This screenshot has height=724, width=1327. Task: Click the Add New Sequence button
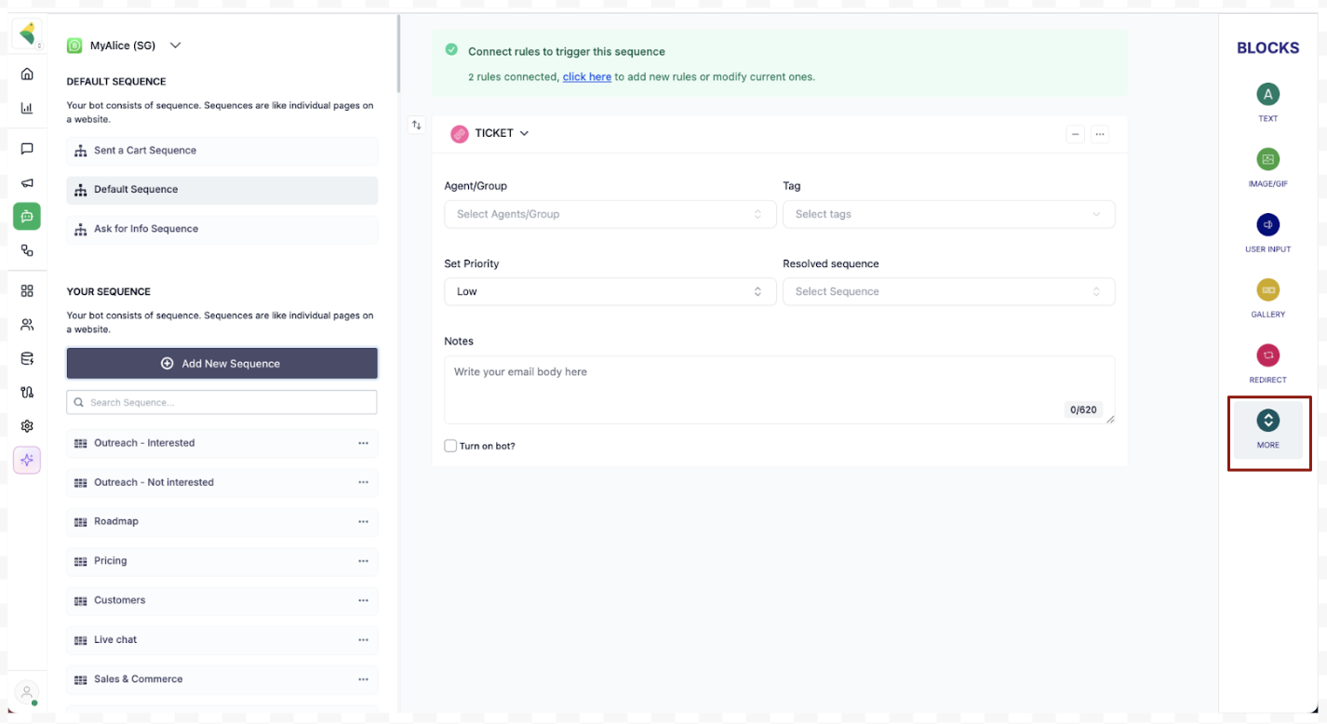coord(222,364)
